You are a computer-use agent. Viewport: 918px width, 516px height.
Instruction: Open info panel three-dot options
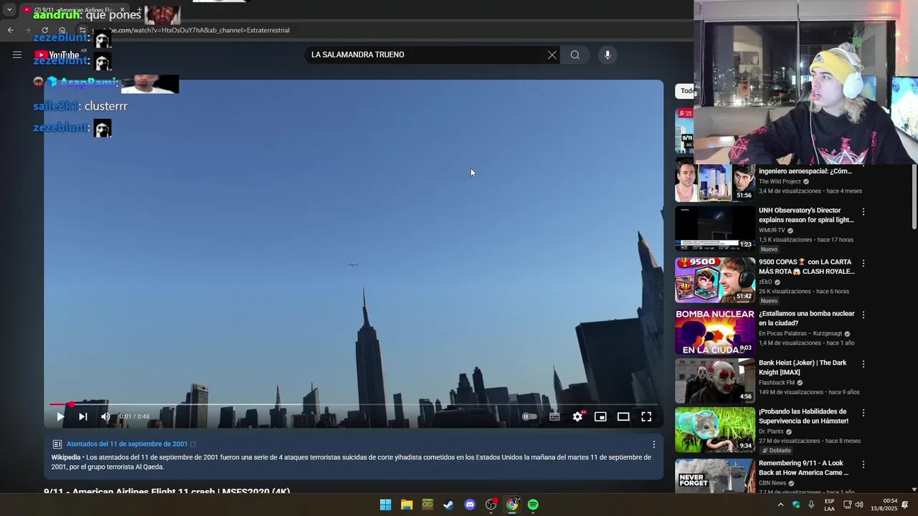[x=653, y=444]
